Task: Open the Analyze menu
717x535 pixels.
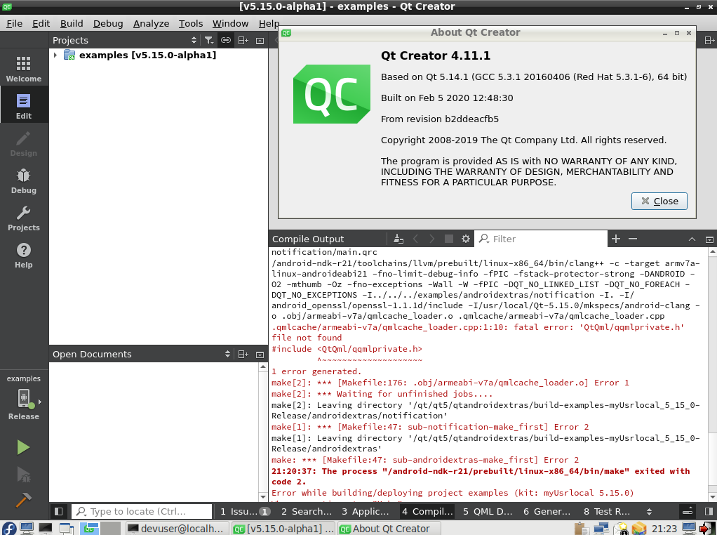Action: coord(151,23)
